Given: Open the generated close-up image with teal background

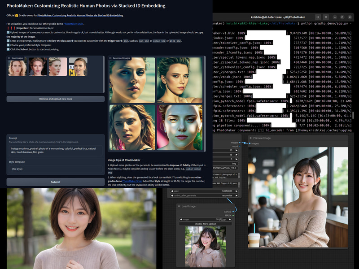Looking at the screenshot, I should (x=132, y=80).
